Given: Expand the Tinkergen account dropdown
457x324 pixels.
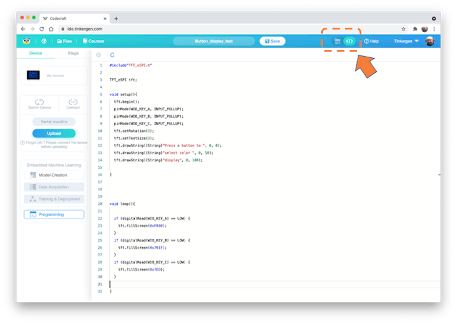Looking at the screenshot, I should tap(406, 41).
